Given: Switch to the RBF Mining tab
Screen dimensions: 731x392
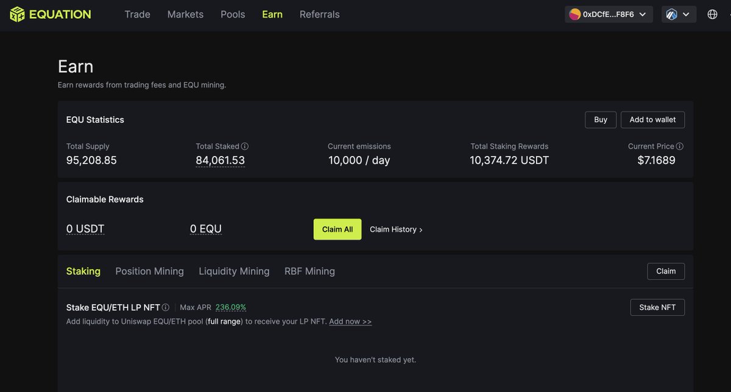Looking at the screenshot, I should click(309, 271).
